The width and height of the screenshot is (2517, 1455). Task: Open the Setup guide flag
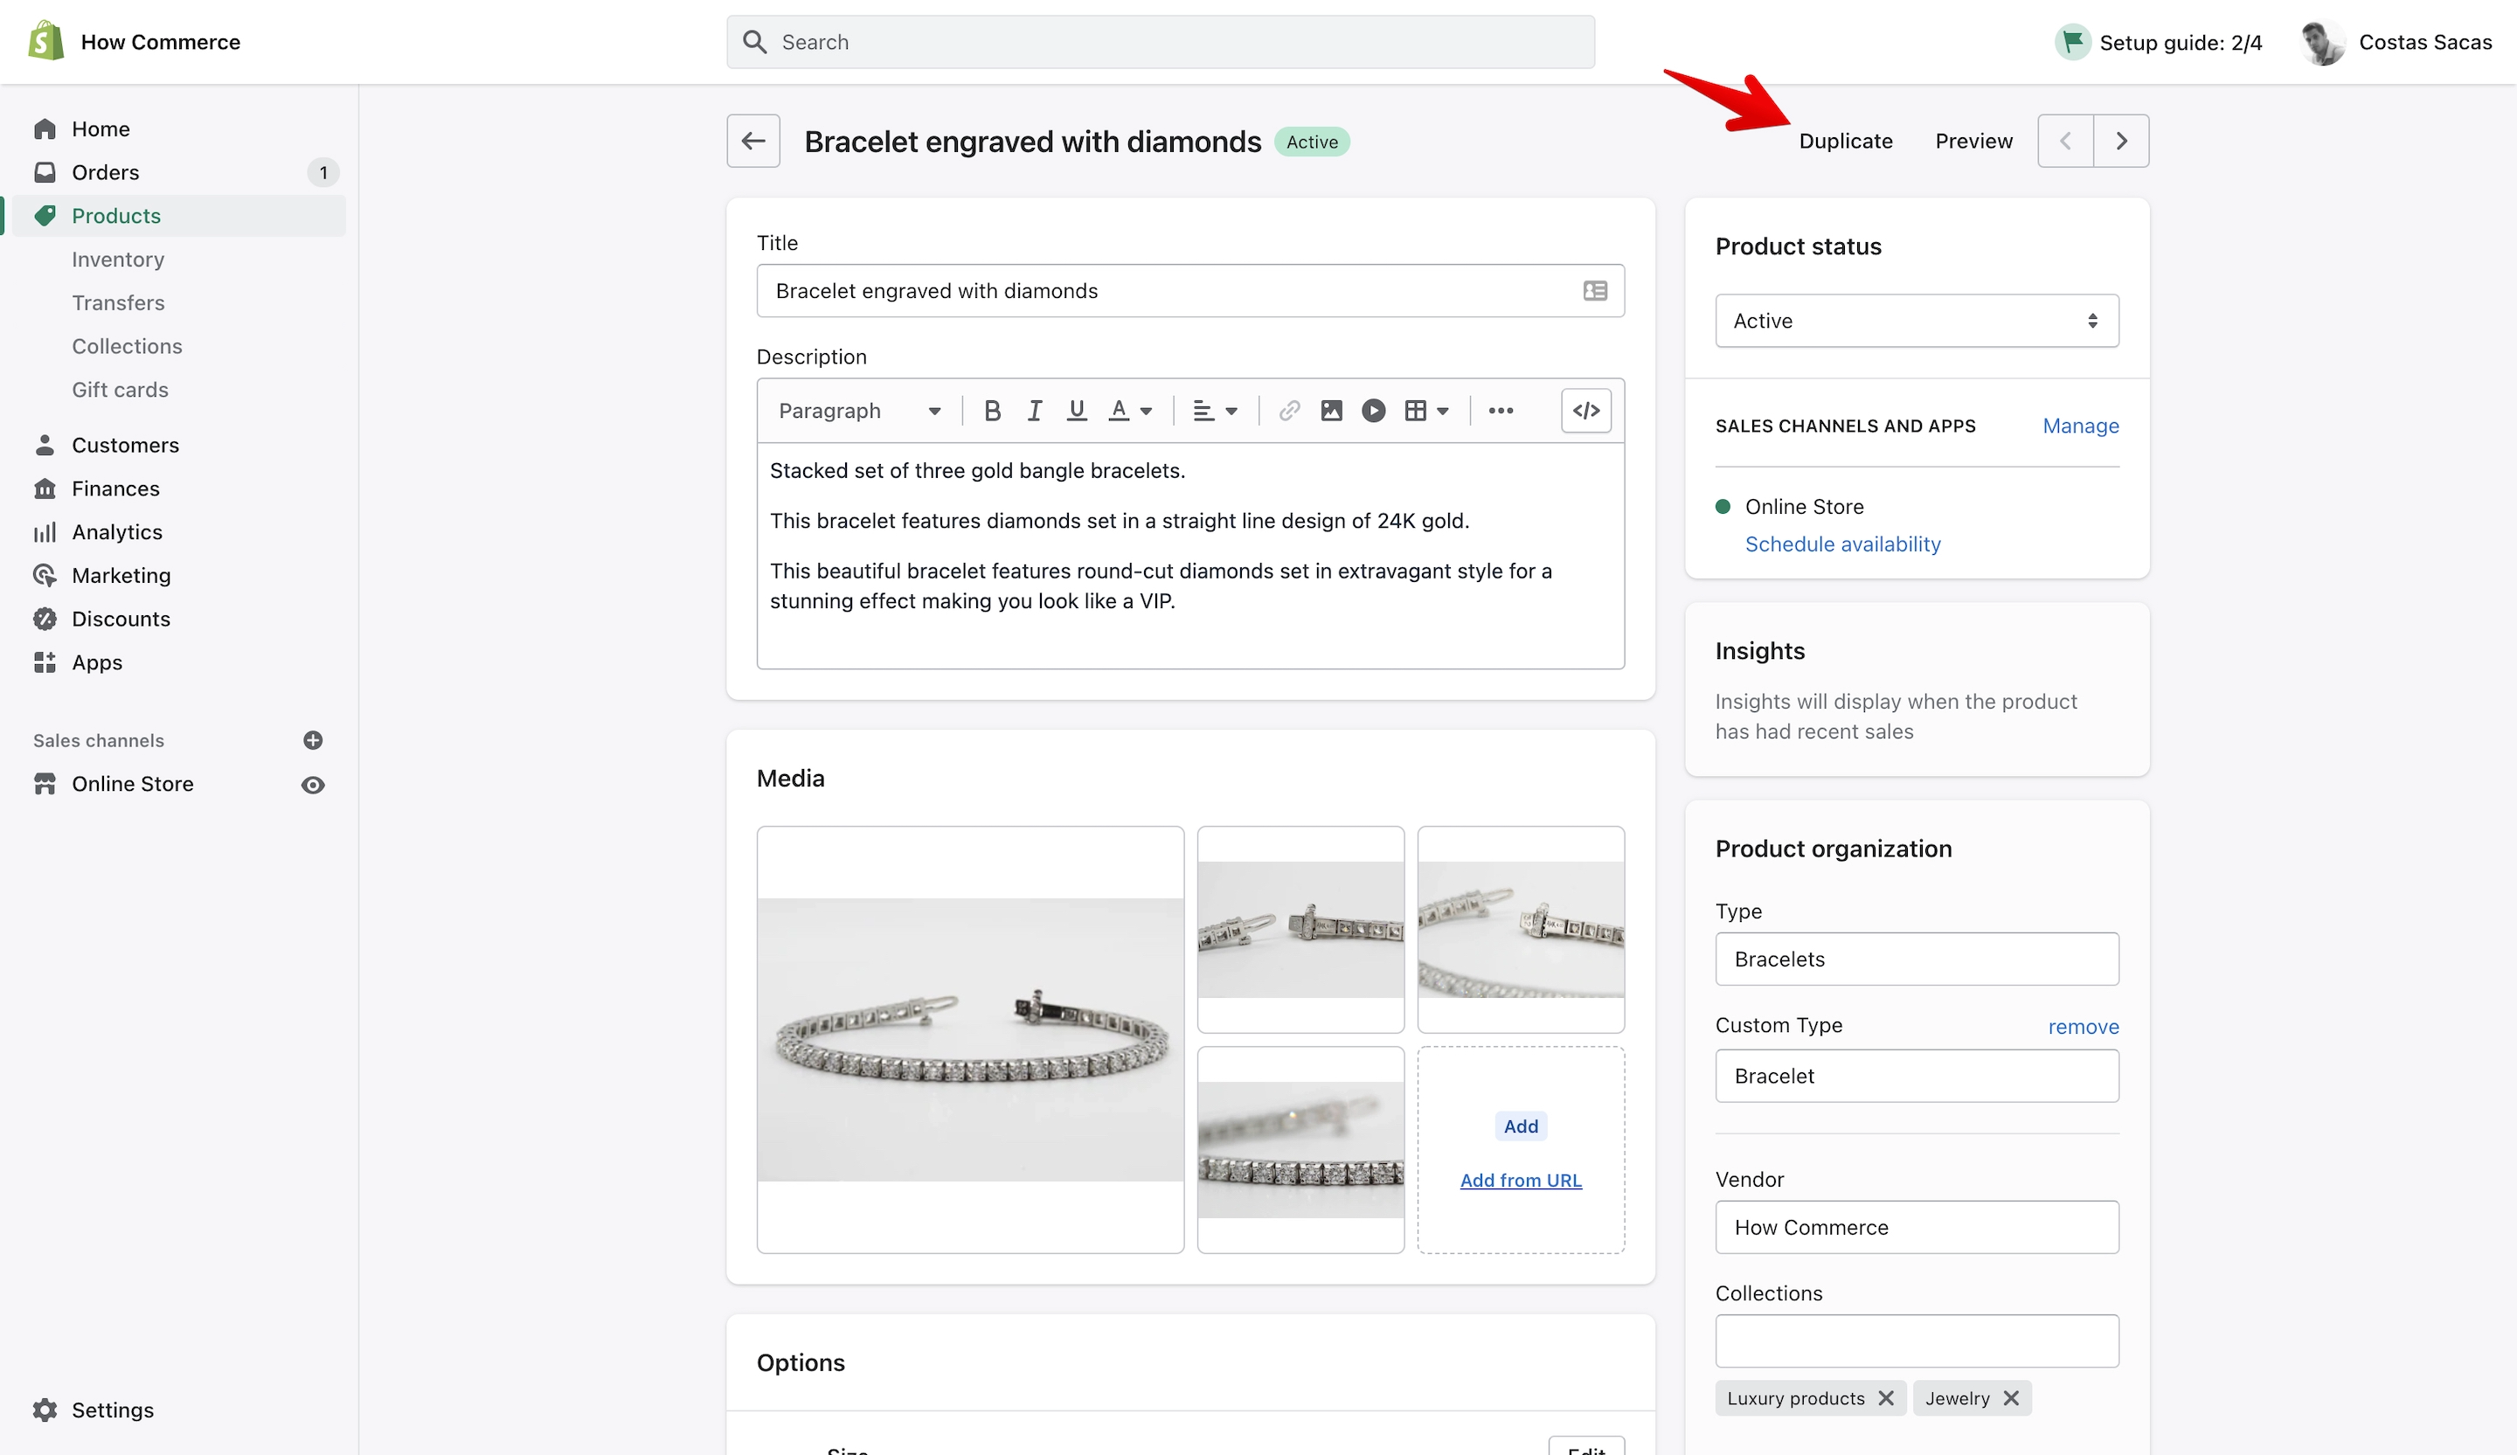point(2072,42)
